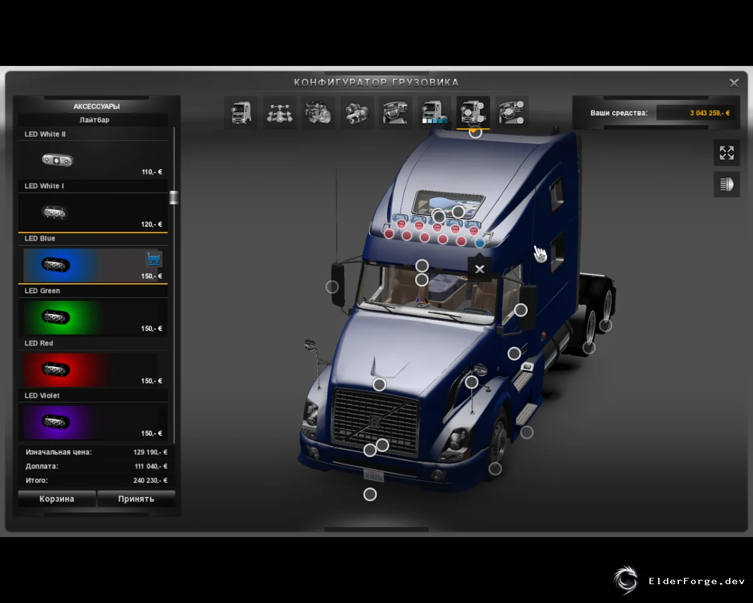Viewport: 753px width, 603px height.
Task: Click the accessory slot below the front bumper
Action: [370, 494]
